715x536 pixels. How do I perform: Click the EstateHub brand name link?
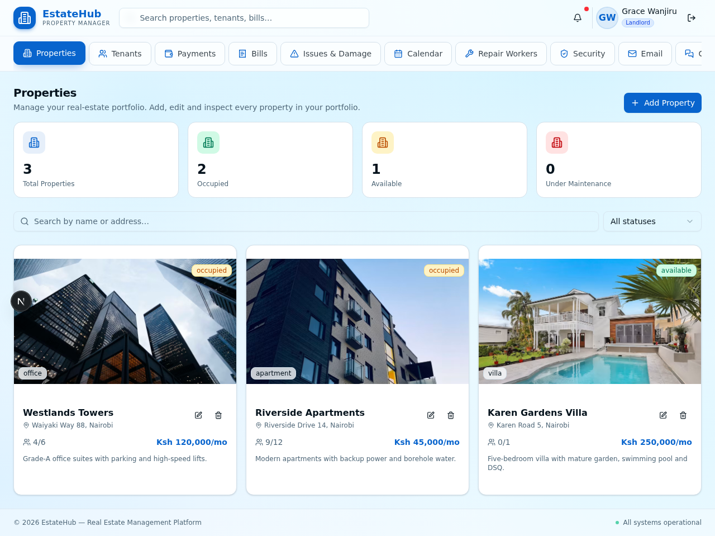[71, 14]
